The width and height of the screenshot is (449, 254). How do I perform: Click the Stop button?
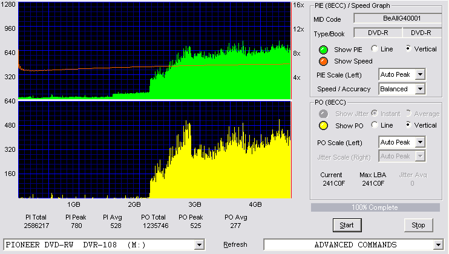coord(418,225)
